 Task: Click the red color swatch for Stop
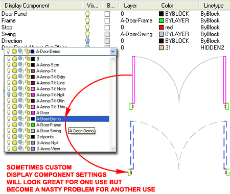pos(161,28)
